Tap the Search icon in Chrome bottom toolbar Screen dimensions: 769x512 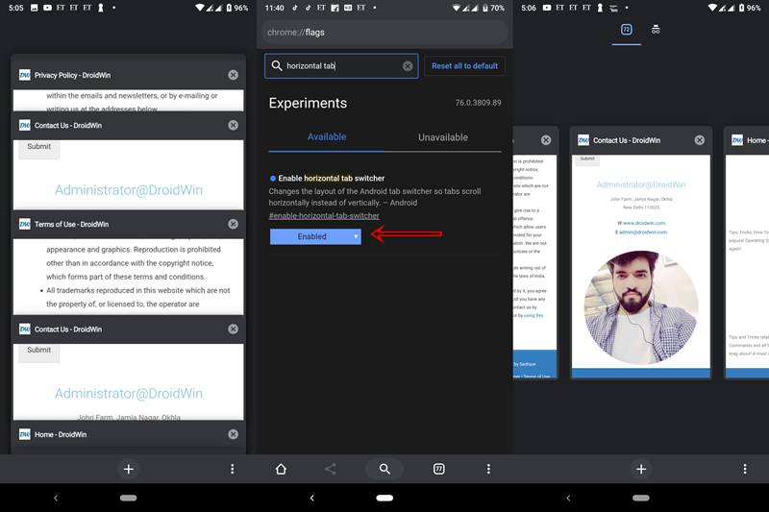click(x=384, y=469)
